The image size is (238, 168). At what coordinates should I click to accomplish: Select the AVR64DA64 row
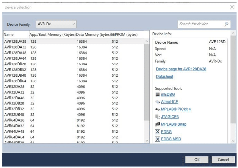coord(74,137)
